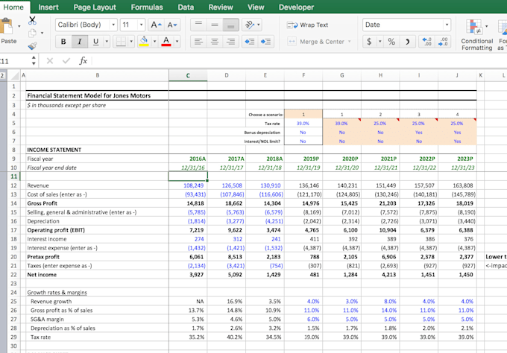Screen dimensions: 507x353
Task: Click Merge & Center button
Action: 316,42
